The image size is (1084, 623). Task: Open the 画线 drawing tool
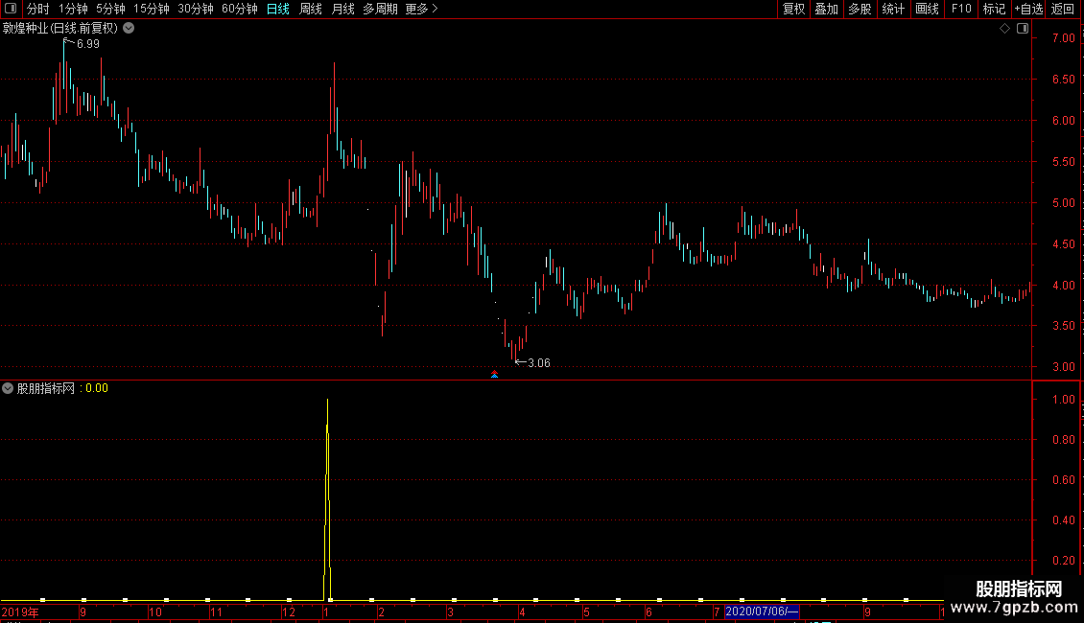(x=927, y=9)
